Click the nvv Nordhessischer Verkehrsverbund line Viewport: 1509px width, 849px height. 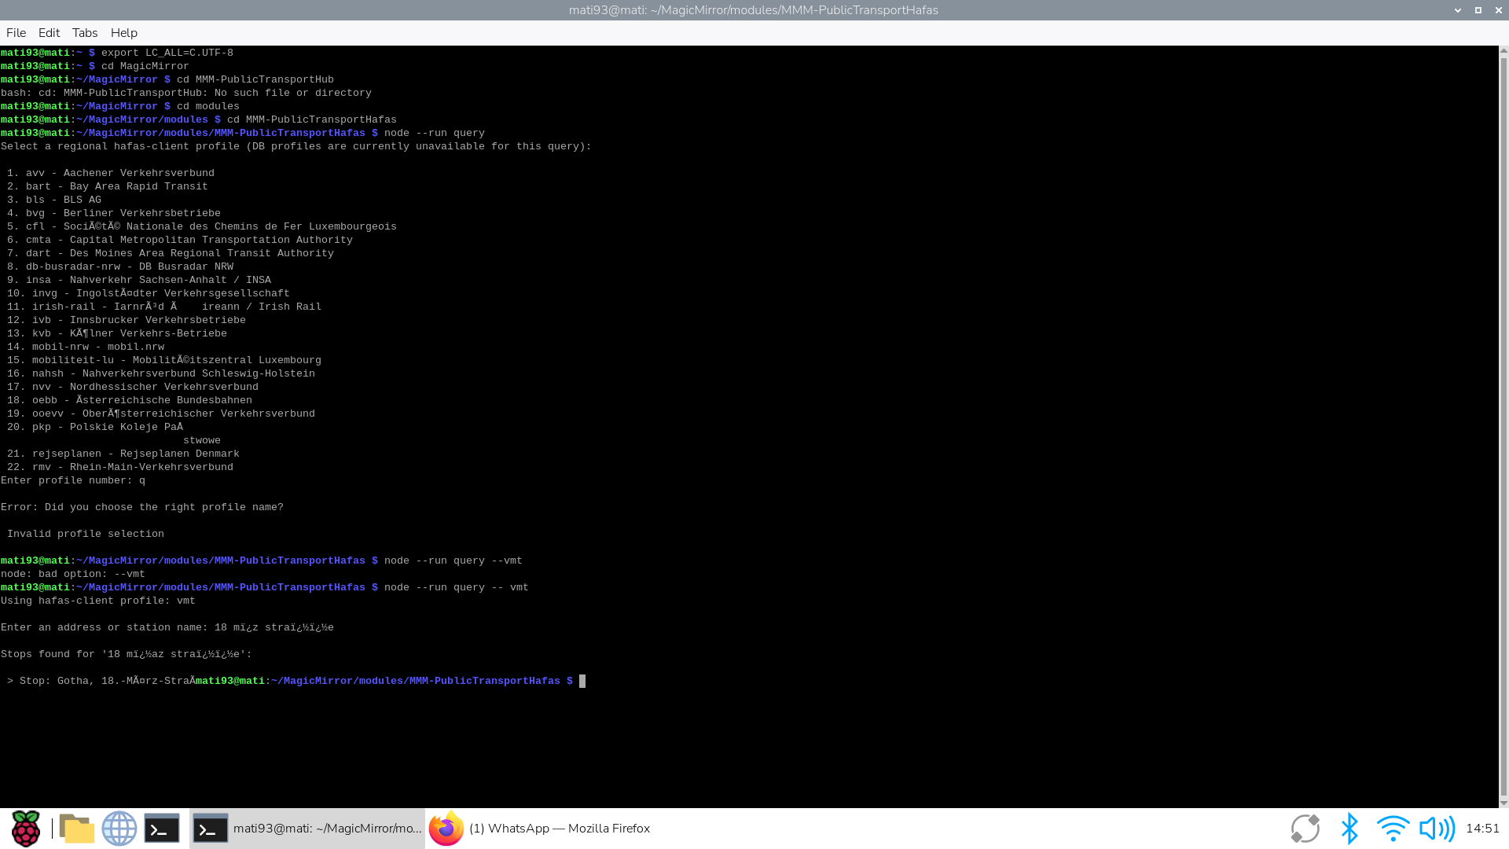coord(133,387)
